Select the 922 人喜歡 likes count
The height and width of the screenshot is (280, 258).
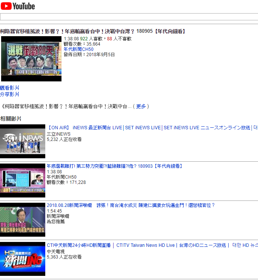click(91, 39)
